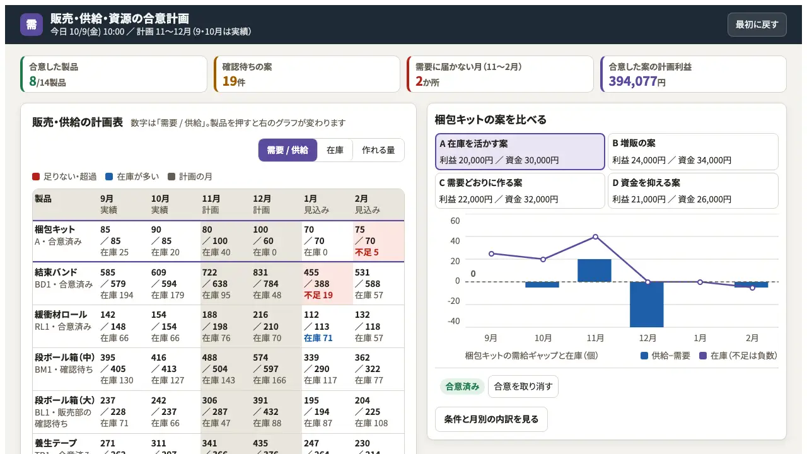
Task: Click the blue 在庫が多い legend swatch
Action: pos(109,177)
